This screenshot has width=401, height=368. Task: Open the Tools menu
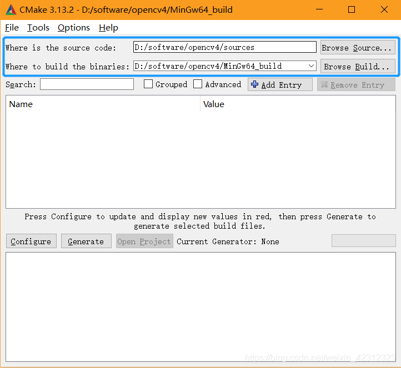click(x=38, y=27)
